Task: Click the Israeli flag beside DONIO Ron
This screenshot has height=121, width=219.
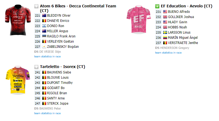Action: pos(44,26)
